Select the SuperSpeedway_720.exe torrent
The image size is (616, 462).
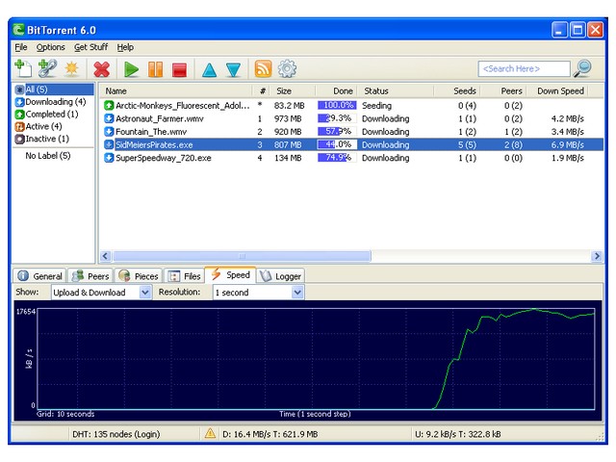[351, 158]
